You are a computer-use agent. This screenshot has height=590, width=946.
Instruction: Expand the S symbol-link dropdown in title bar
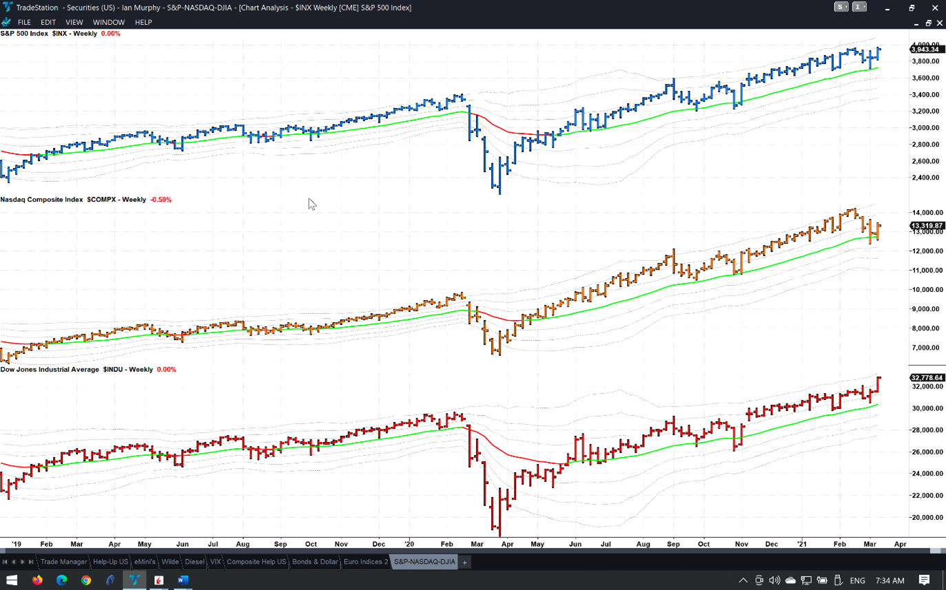pos(841,7)
